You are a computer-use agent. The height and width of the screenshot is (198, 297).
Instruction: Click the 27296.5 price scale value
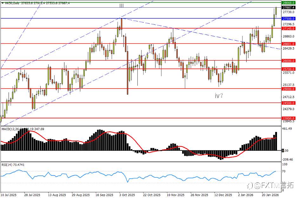pyautogui.click(x=288, y=24)
